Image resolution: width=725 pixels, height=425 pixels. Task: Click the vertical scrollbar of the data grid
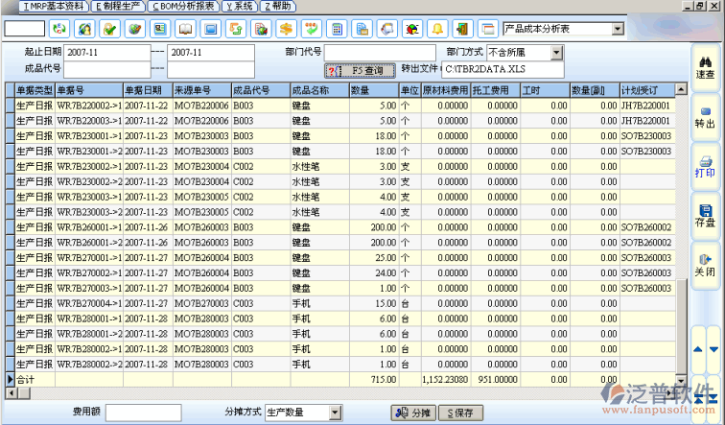click(682, 240)
